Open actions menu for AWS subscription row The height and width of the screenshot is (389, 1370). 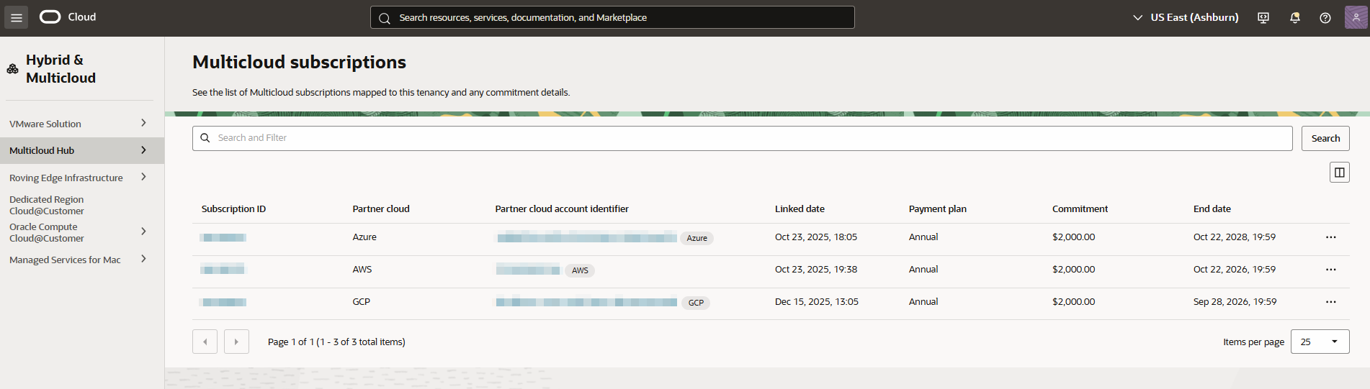(1330, 270)
